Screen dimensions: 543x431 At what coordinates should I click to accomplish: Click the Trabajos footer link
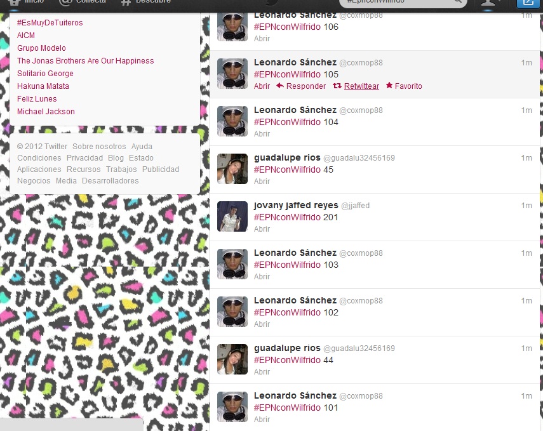[121, 169]
